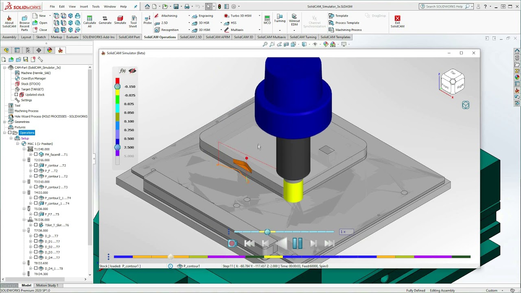Viewport: 521px width, 293px height.
Task: Switch to the SolidCAM 2.5D tab
Action: coord(190,37)
